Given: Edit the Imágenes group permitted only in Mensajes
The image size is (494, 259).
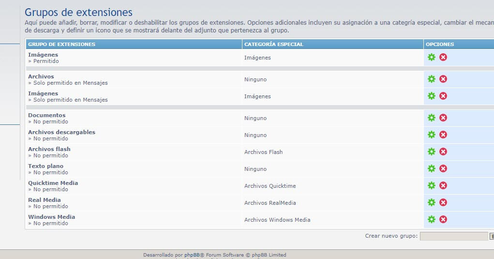Looking at the screenshot, I should [432, 96].
